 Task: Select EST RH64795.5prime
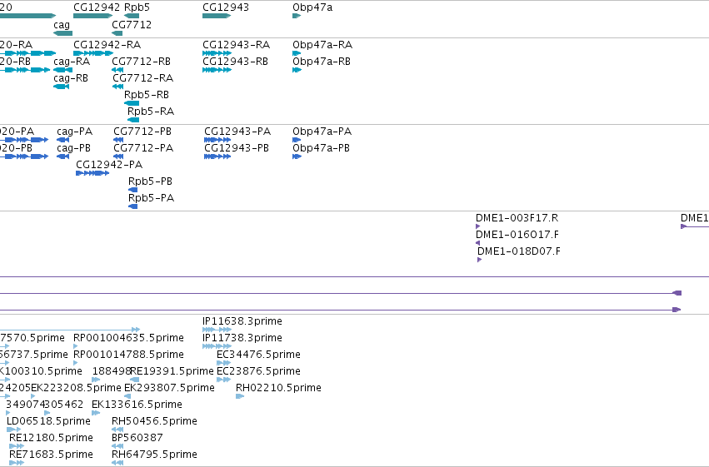point(154,455)
